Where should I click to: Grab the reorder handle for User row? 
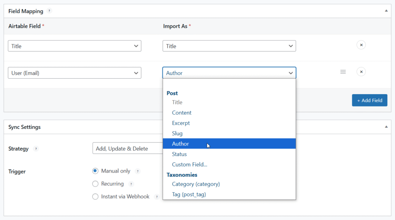tap(343, 72)
